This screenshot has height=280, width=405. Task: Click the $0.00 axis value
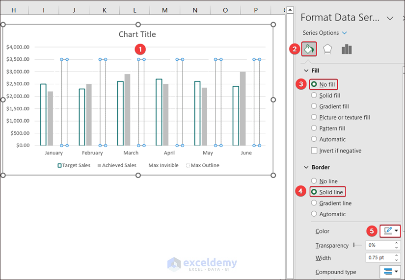click(23, 145)
